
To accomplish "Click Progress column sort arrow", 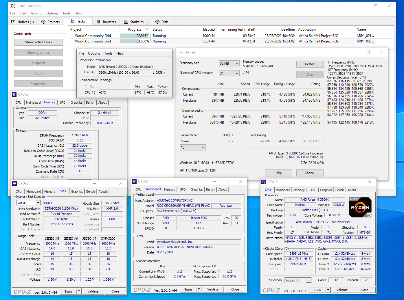I will click(147, 29).
